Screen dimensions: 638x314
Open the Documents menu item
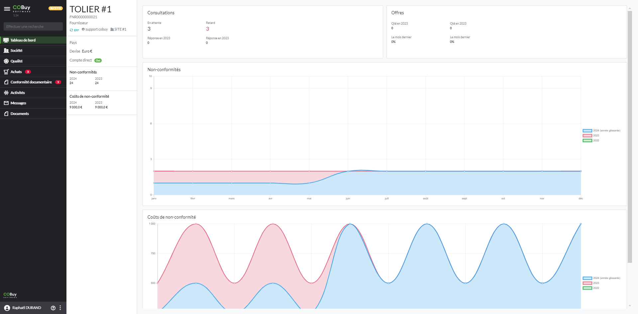coord(20,114)
